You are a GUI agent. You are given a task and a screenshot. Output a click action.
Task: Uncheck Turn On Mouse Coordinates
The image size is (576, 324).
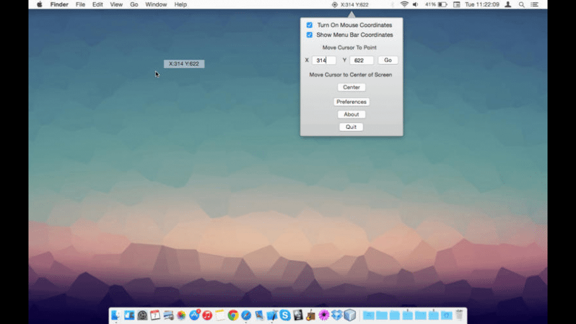pos(309,25)
